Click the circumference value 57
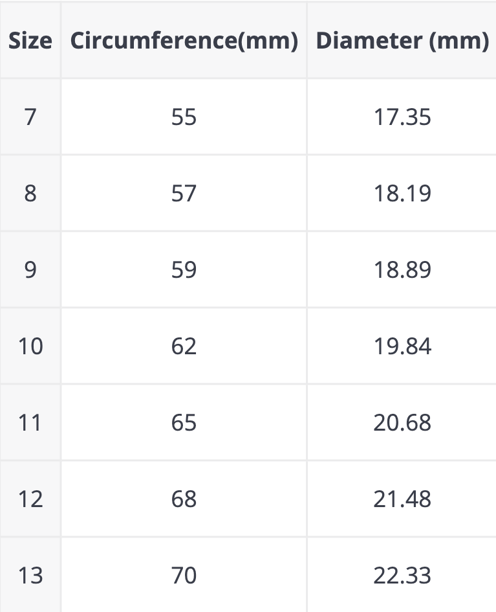 click(x=184, y=194)
